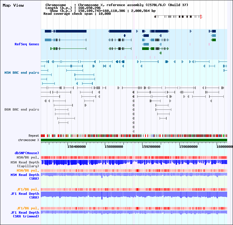
Task: Open the dbSNP(Mouse) track link
Action: point(27,153)
